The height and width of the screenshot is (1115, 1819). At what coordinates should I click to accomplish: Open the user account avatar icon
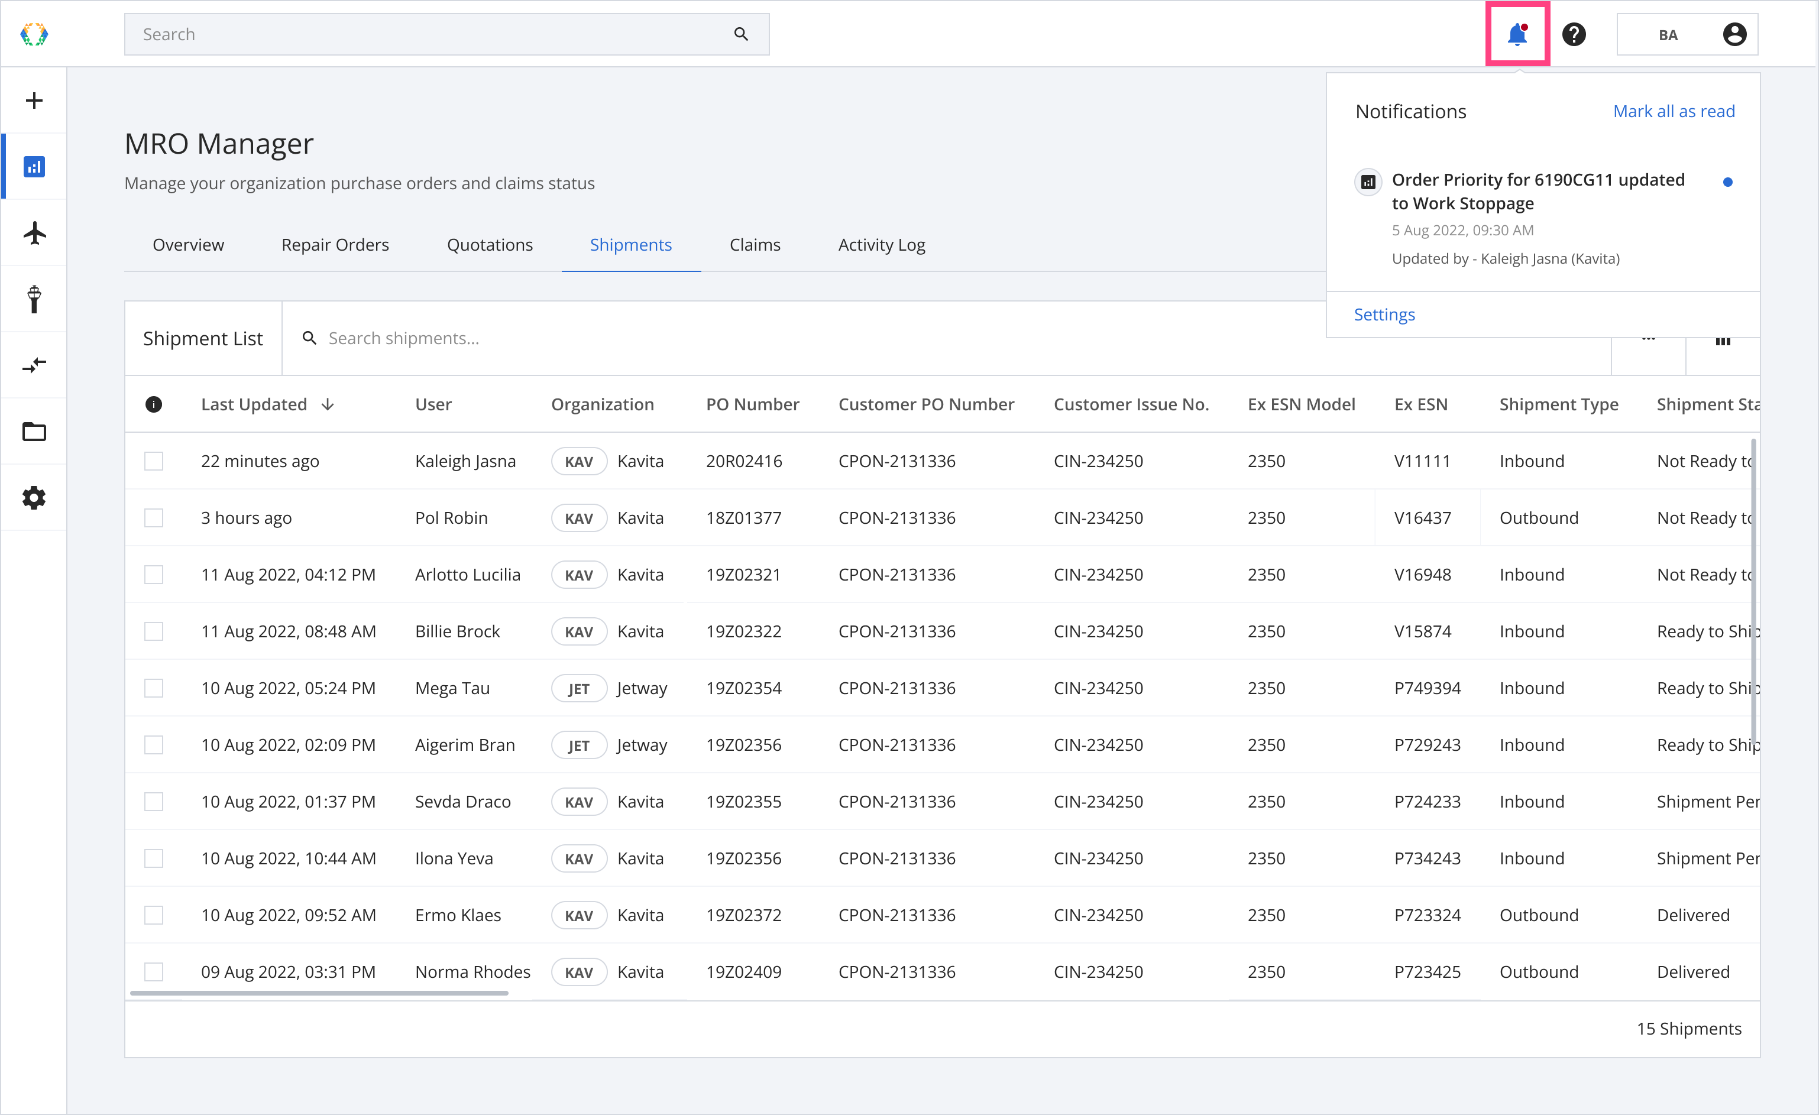(1734, 34)
